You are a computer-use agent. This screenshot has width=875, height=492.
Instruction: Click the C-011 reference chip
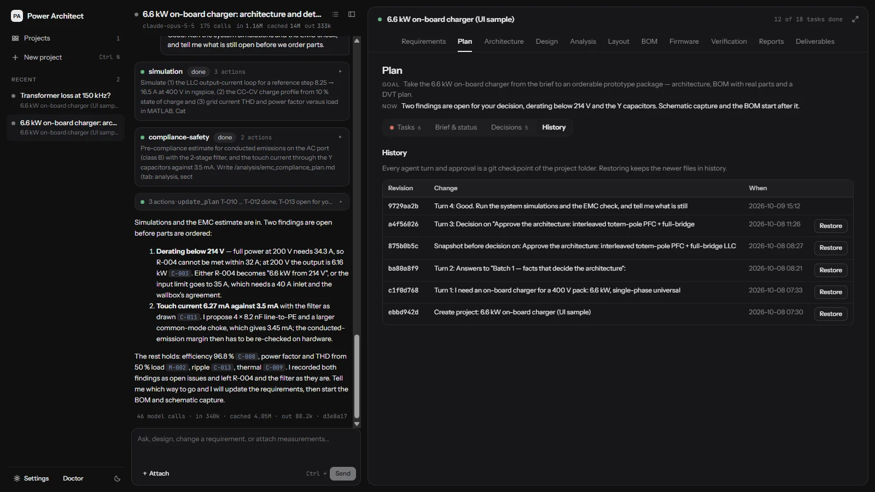[189, 317]
